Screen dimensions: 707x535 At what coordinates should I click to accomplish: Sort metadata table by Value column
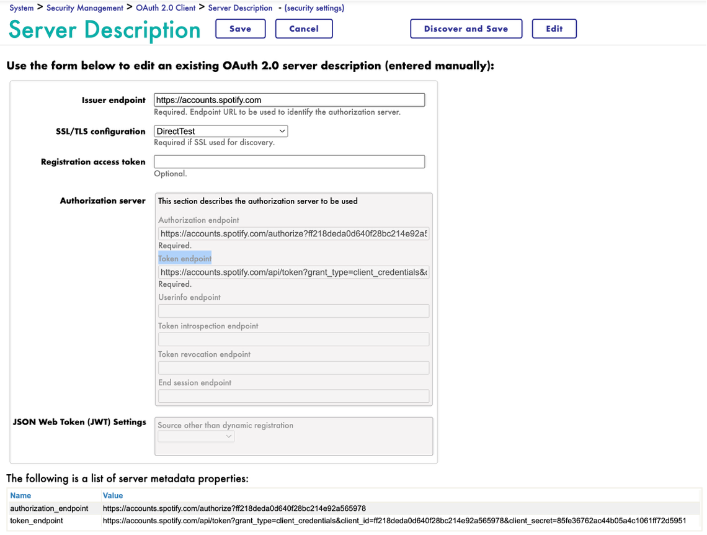(113, 495)
